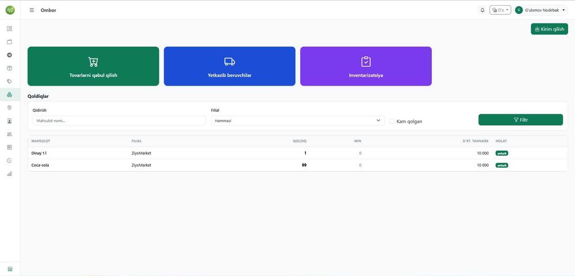Screen dimensions: 575x276
Task: Open the O'z language dropdown
Action: pyautogui.click(x=500, y=10)
